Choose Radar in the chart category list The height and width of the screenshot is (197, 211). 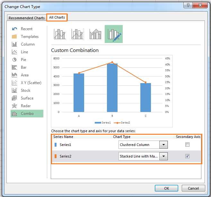27,106
